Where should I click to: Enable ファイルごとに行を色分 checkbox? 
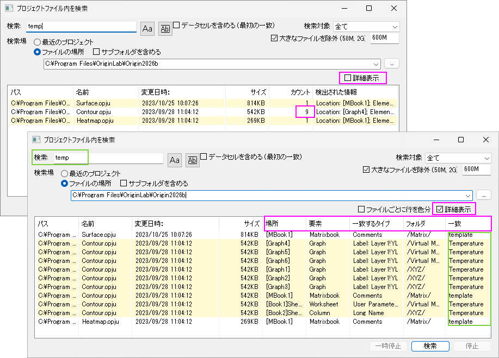coord(361,209)
